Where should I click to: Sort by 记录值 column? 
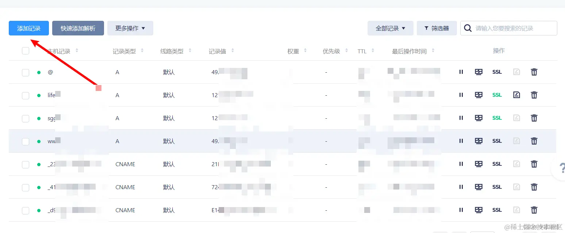click(232, 51)
